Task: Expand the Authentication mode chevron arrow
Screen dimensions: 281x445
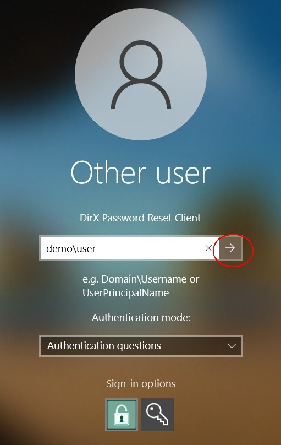Action: point(232,346)
